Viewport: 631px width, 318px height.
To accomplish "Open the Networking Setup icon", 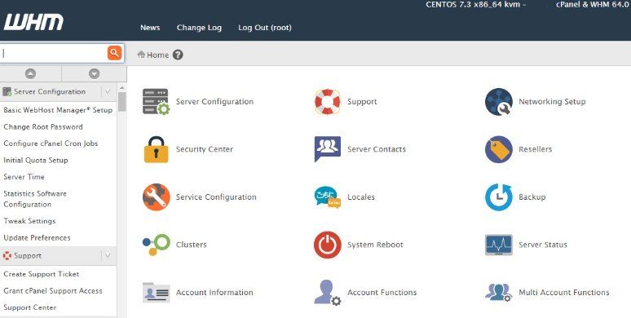I will click(x=499, y=102).
